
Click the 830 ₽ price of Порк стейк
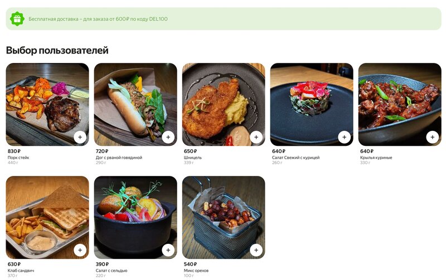pos(14,151)
